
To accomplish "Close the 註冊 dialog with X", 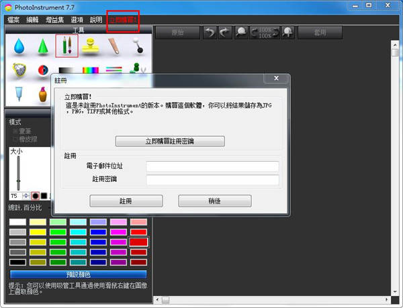I will 276,79.
